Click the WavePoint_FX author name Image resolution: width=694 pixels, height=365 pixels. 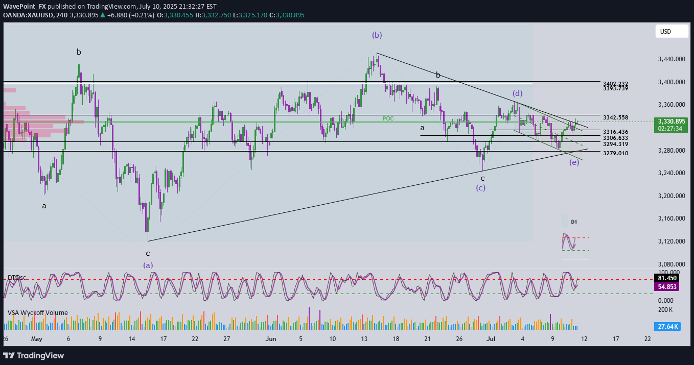[x=25, y=6]
